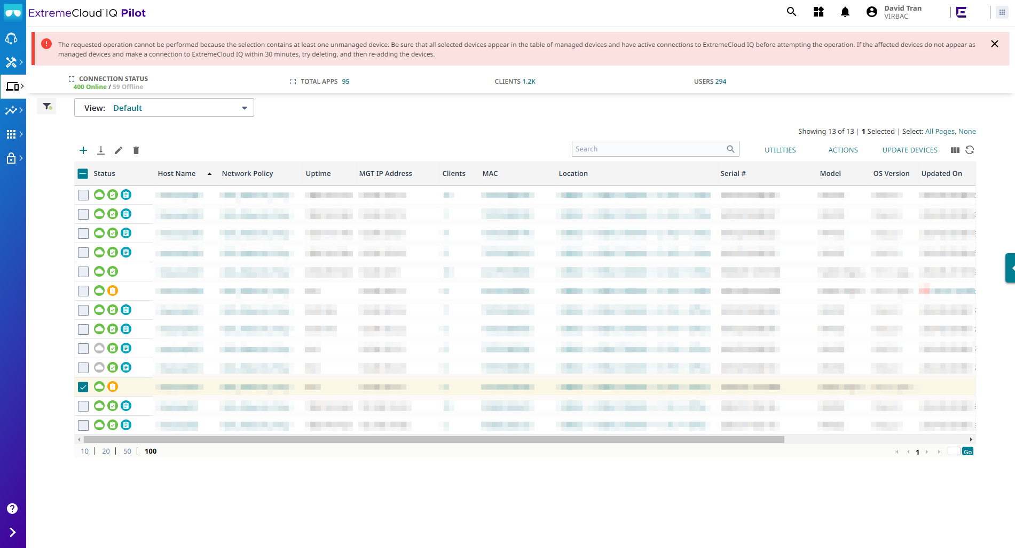
Task: Refresh the device table
Action: tap(970, 150)
